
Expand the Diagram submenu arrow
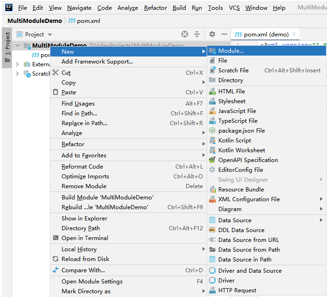pyautogui.click(x=321, y=209)
